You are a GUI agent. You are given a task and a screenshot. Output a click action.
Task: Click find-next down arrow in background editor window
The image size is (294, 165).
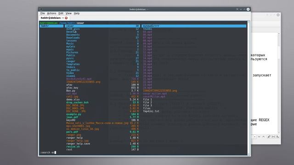[259, 137]
